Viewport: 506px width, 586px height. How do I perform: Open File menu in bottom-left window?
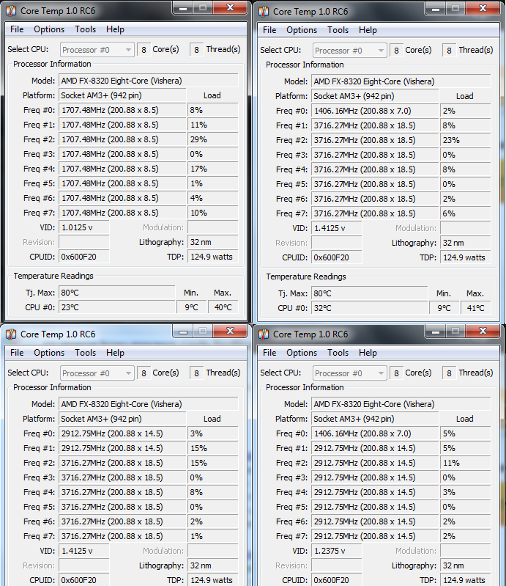pos(17,353)
